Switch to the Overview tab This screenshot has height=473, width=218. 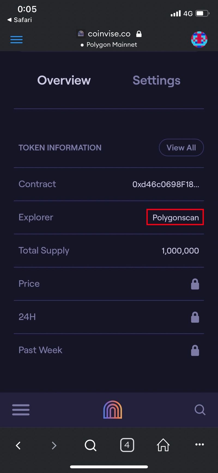[x=64, y=80]
